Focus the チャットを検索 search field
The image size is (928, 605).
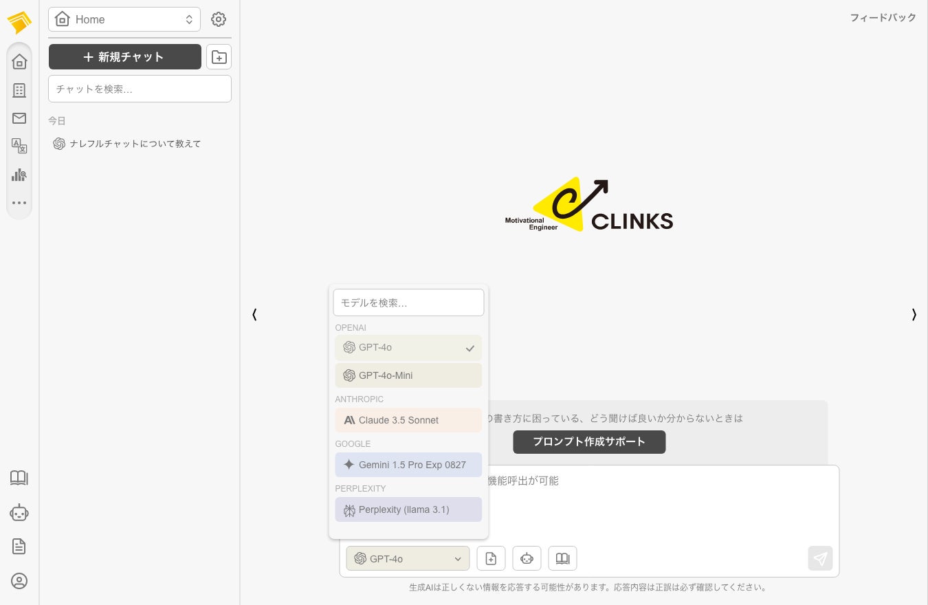[140, 89]
